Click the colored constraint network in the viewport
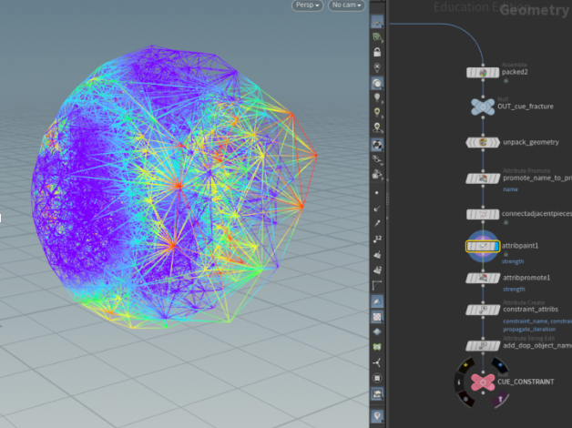The height and width of the screenshot is (428, 572). point(174,187)
